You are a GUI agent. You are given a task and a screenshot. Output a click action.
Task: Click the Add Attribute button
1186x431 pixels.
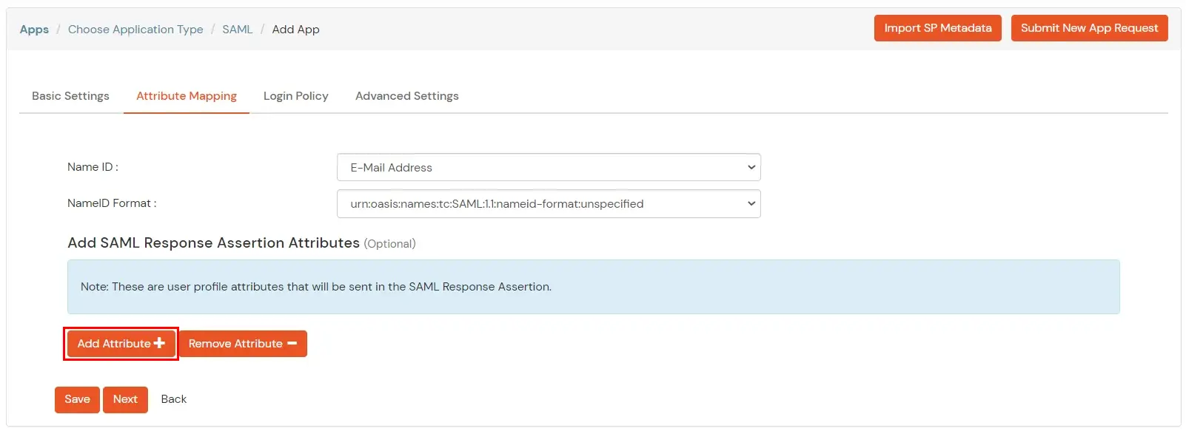pos(121,344)
